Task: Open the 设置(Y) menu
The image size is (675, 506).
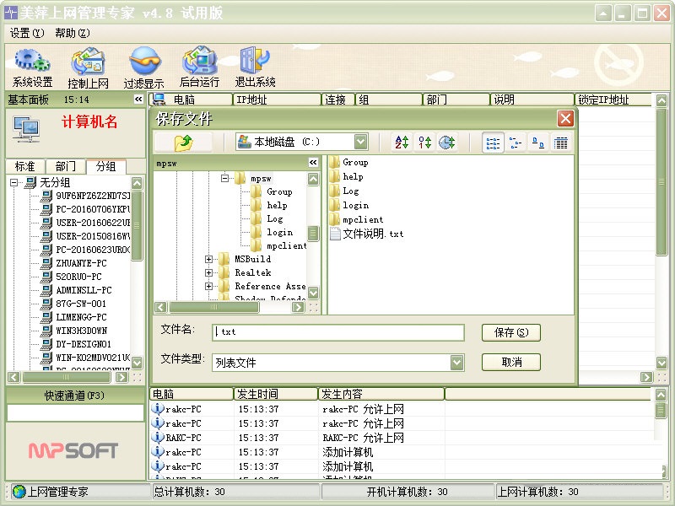Action: pyautogui.click(x=27, y=33)
